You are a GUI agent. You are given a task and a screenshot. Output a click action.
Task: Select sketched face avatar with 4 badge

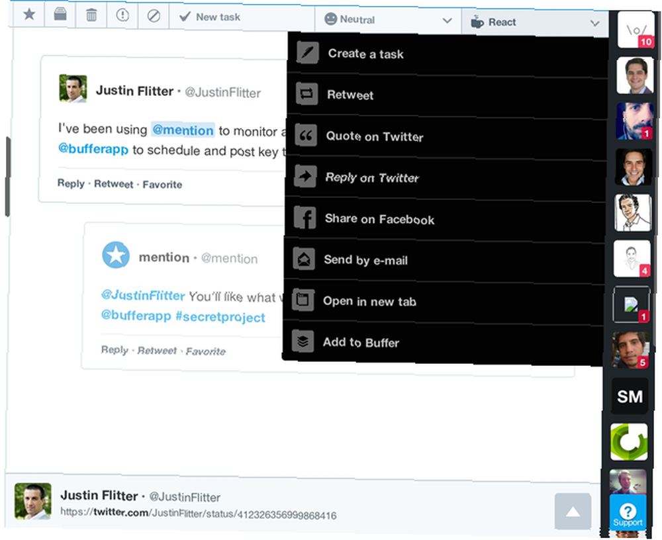click(632, 259)
